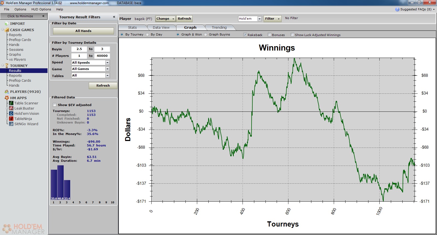Launch the LeakBuster app icon
The height and width of the screenshot is (235, 437).
tap(11, 108)
